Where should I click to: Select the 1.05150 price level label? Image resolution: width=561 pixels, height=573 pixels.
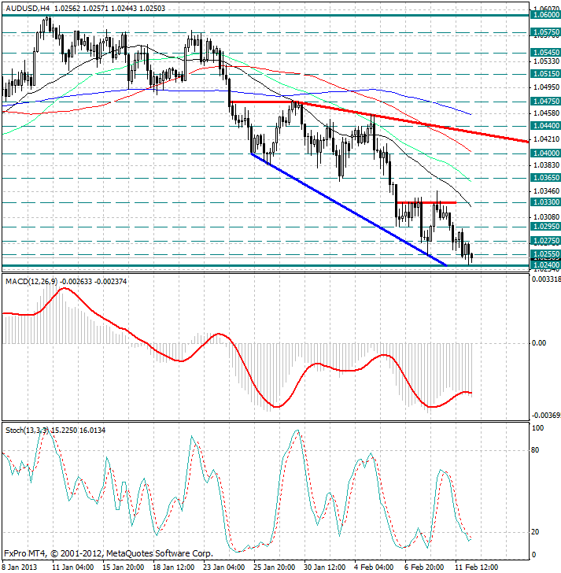coord(546,74)
